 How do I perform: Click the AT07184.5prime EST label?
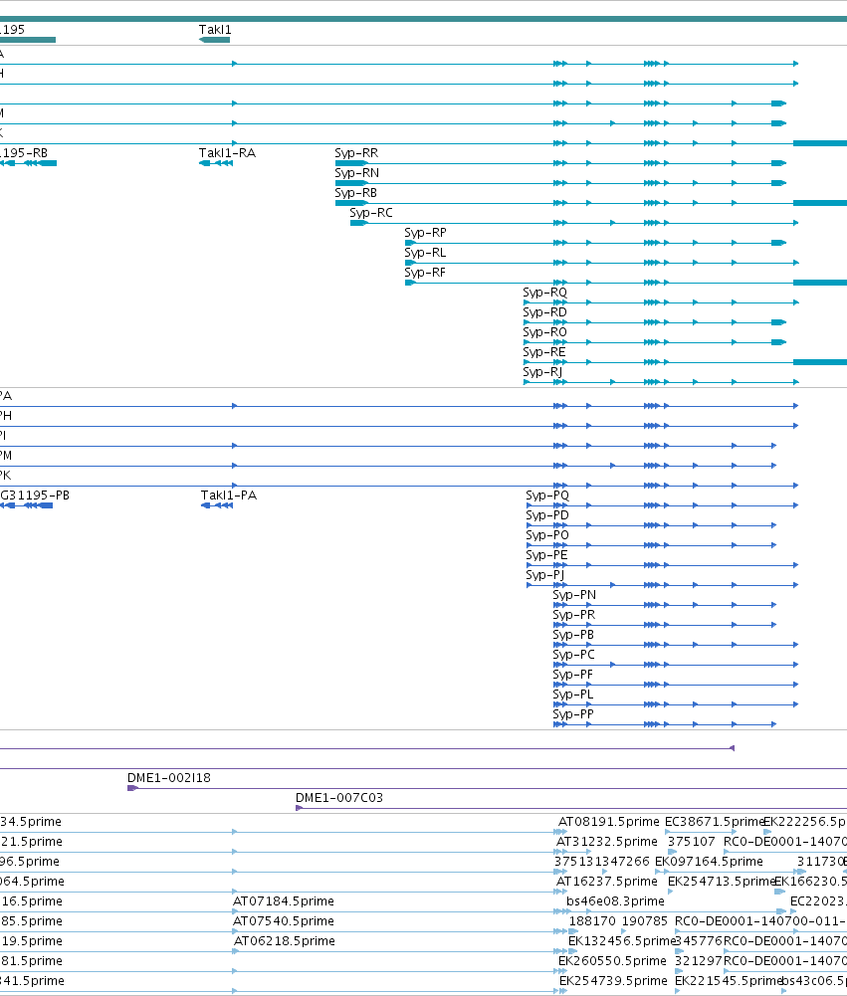[284, 901]
